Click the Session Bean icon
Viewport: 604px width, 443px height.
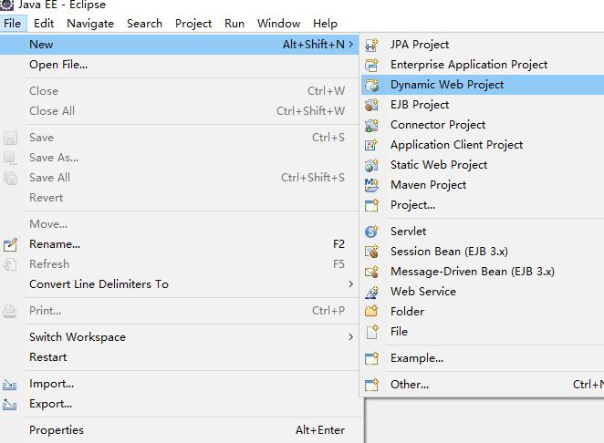point(371,252)
